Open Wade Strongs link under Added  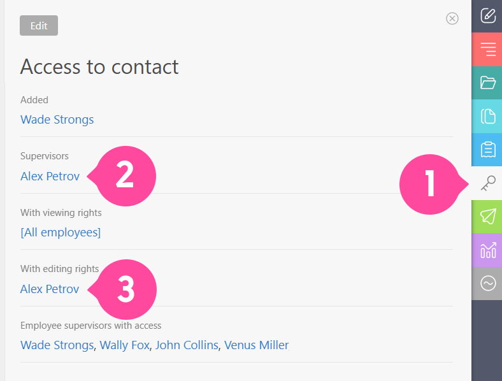pos(57,119)
